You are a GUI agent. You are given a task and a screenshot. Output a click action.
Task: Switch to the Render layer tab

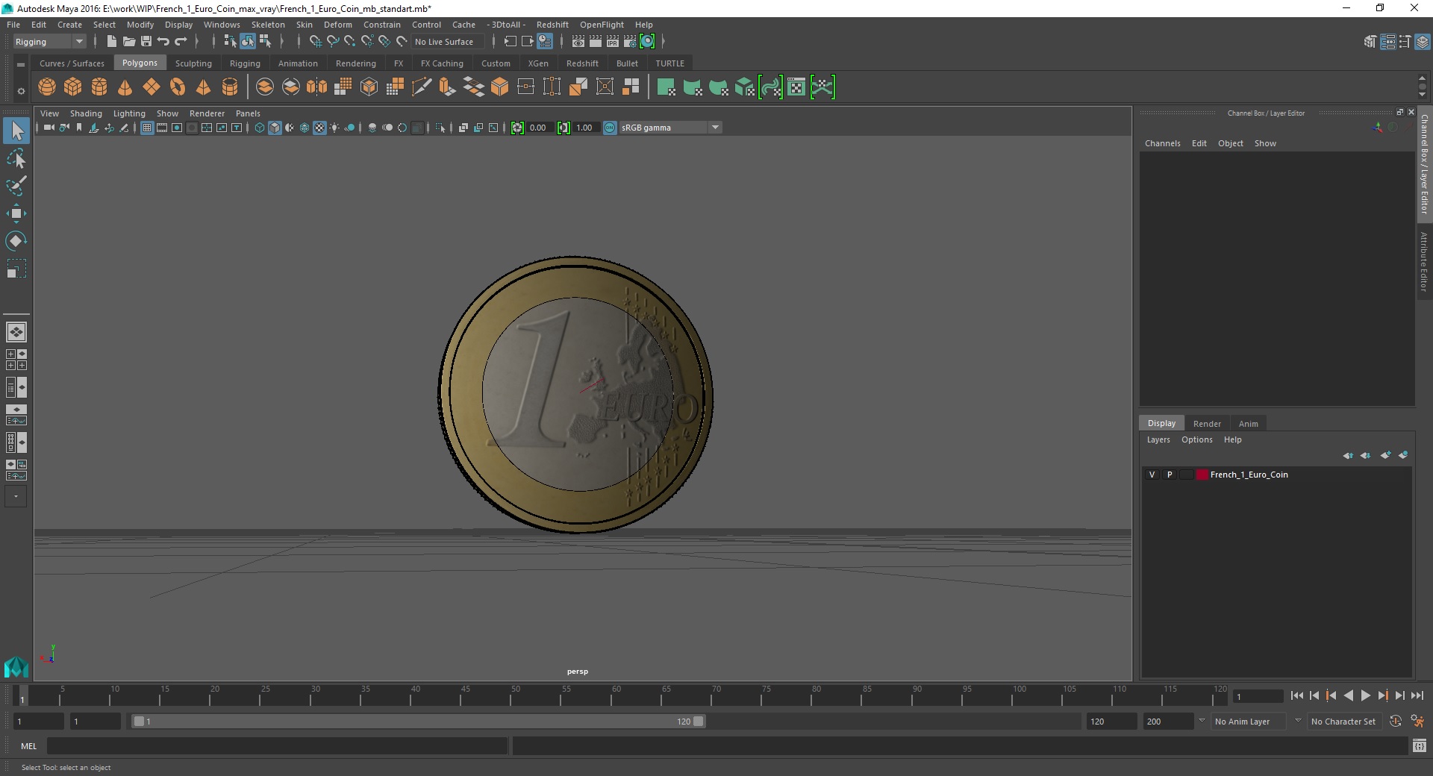pyautogui.click(x=1207, y=423)
